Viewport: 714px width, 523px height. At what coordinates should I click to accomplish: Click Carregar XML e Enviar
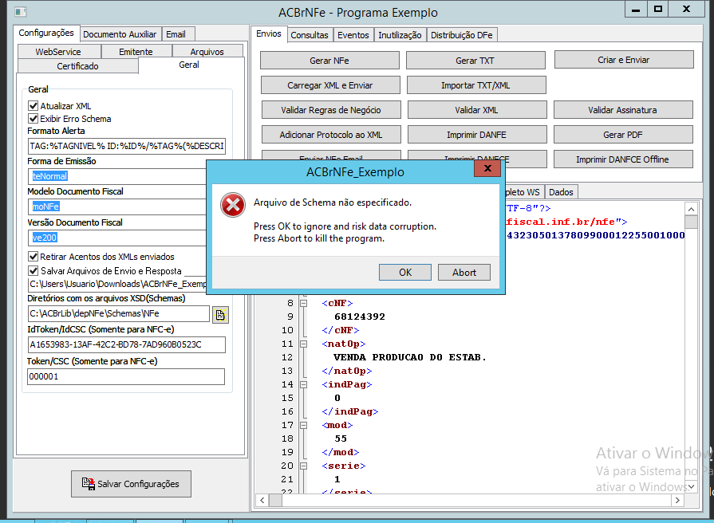click(x=330, y=85)
